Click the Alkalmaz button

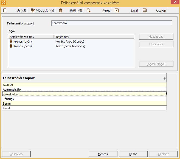tap(163, 154)
